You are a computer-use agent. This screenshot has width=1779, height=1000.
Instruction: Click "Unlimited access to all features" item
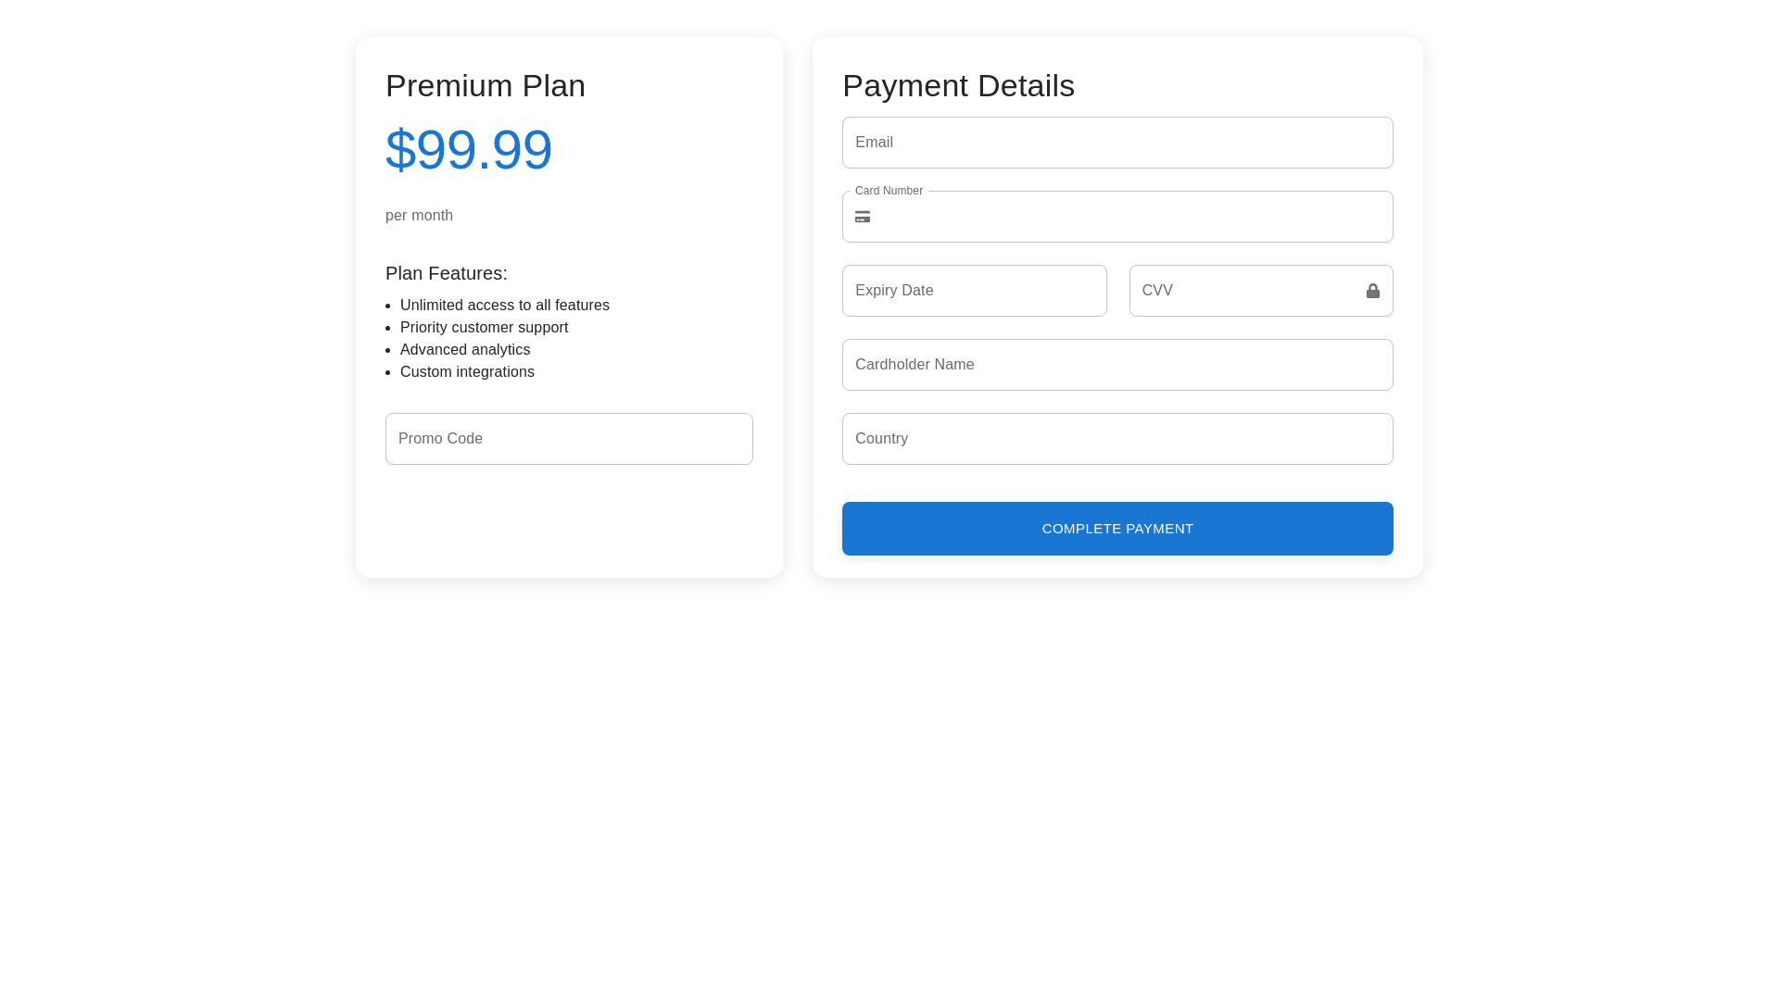(505, 306)
